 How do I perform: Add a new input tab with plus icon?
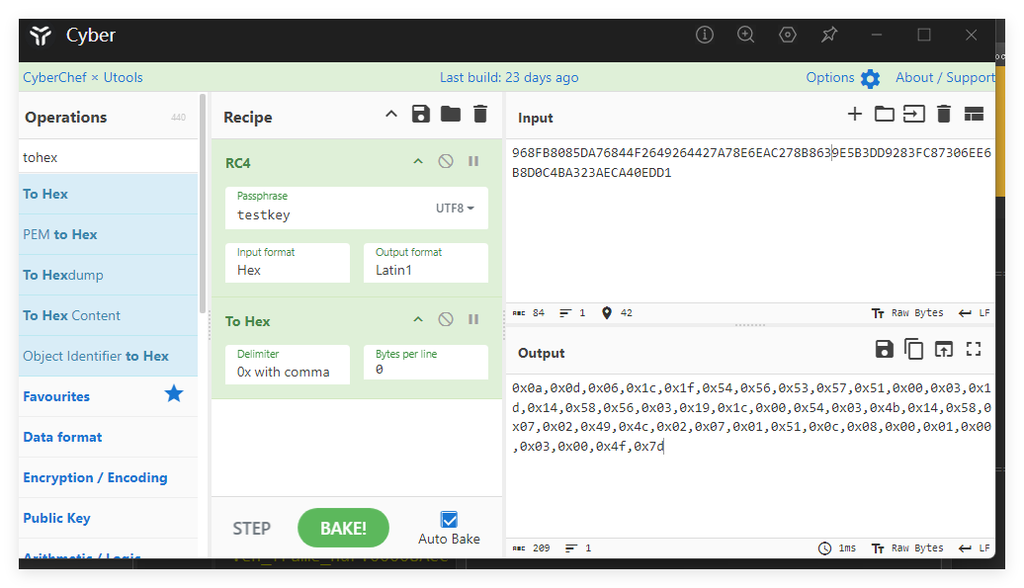[x=854, y=115]
